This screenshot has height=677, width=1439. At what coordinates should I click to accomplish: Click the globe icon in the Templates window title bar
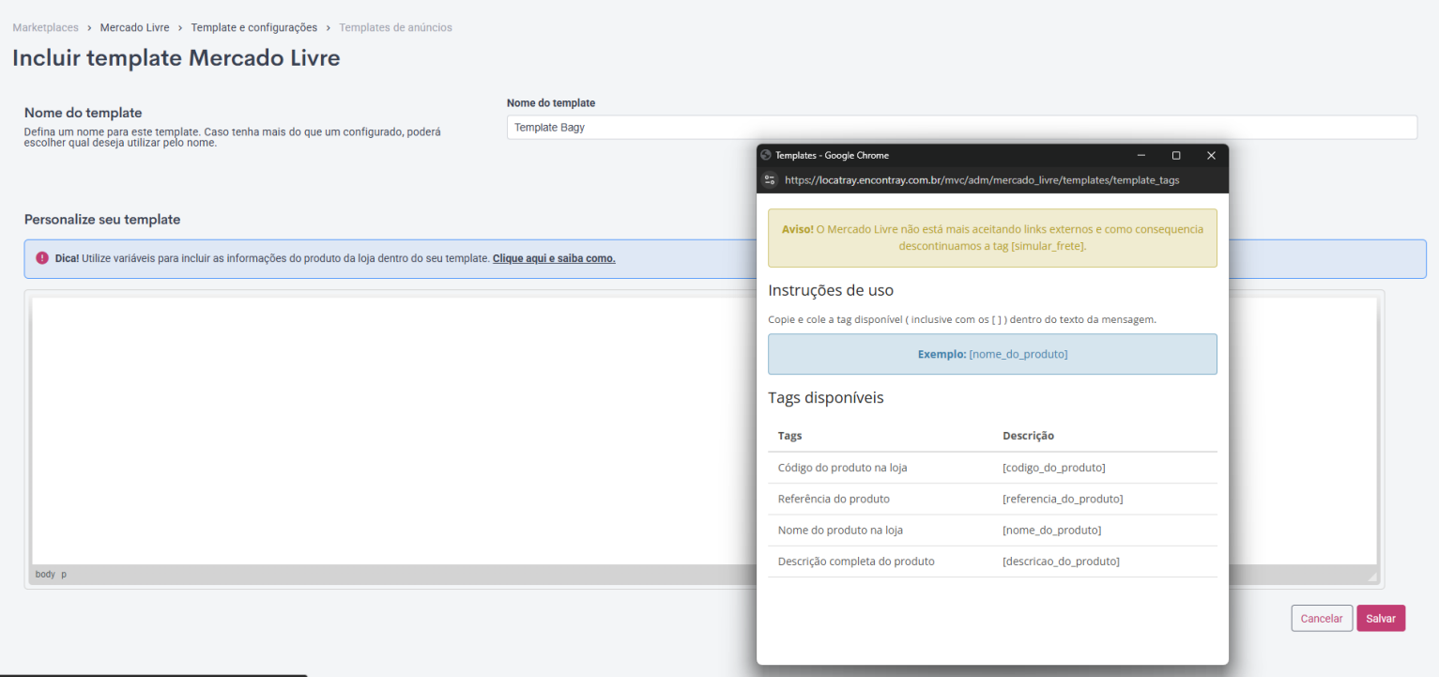point(766,156)
